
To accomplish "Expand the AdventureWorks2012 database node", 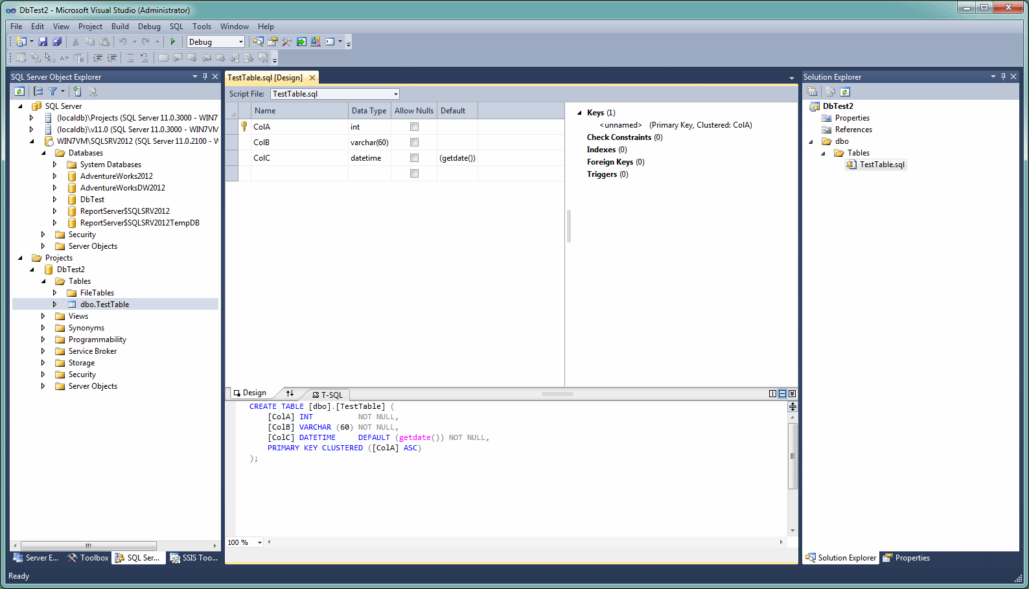I will pyautogui.click(x=54, y=176).
